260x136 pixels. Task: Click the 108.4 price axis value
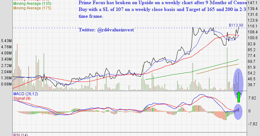coord(253,32)
